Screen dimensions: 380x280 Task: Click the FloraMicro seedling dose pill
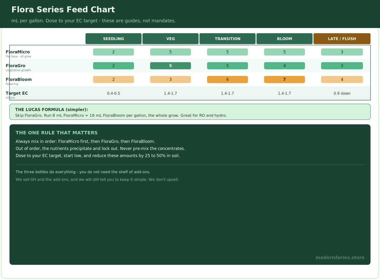(x=113, y=52)
